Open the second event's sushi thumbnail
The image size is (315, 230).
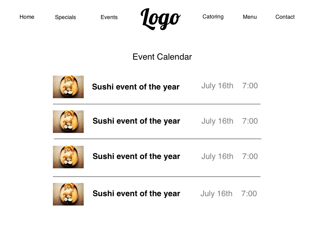[x=68, y=122]
